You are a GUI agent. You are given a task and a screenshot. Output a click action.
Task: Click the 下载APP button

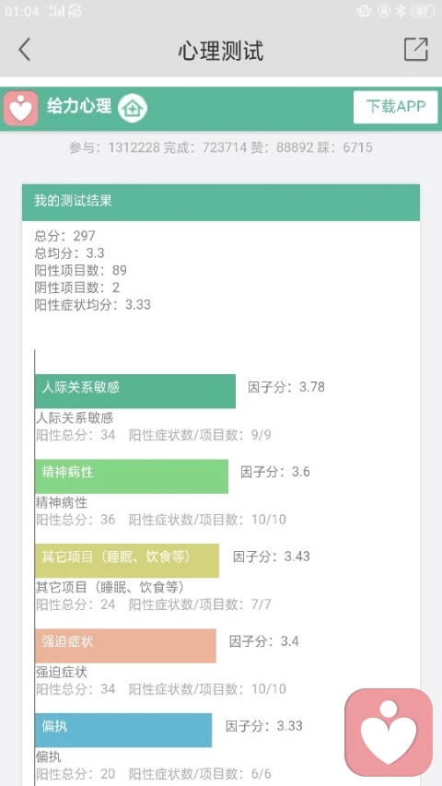point(395,107)
